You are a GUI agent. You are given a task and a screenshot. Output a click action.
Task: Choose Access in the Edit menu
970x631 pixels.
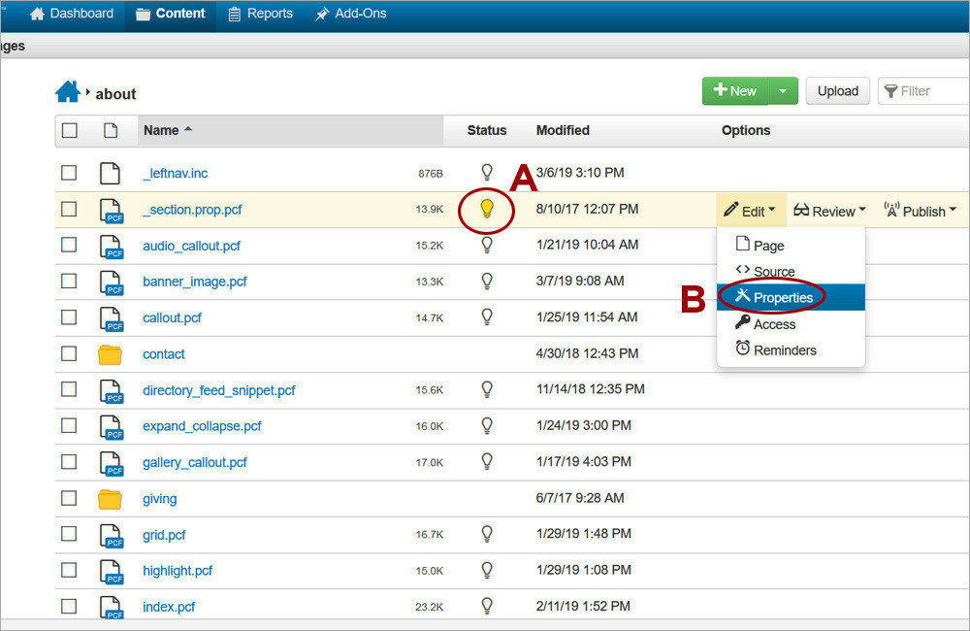pyautogui.click(x=791, y=324)
